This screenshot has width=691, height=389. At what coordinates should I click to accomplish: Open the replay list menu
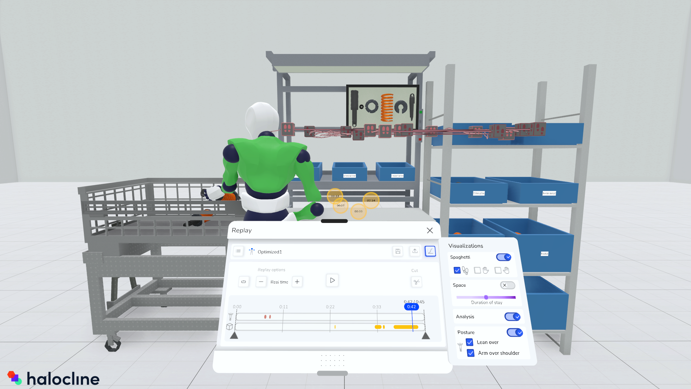coord(238,251)
